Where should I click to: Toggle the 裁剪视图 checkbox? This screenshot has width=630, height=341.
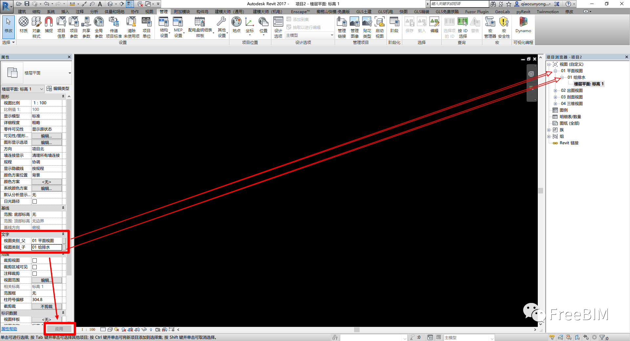(34, 260)
